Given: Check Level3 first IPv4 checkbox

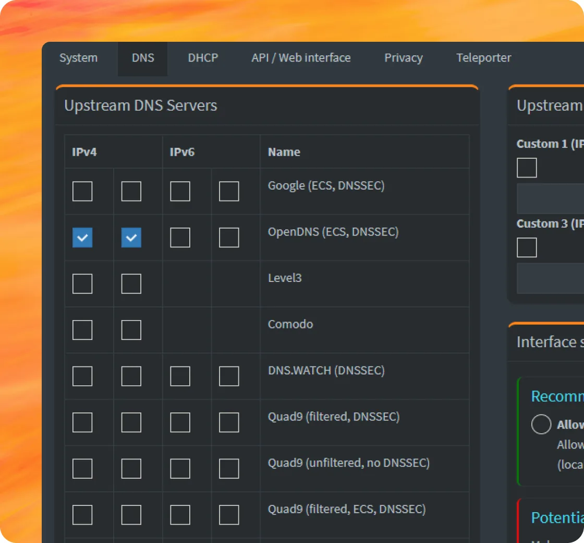Looking at the screenshot, I should [82, 284].
